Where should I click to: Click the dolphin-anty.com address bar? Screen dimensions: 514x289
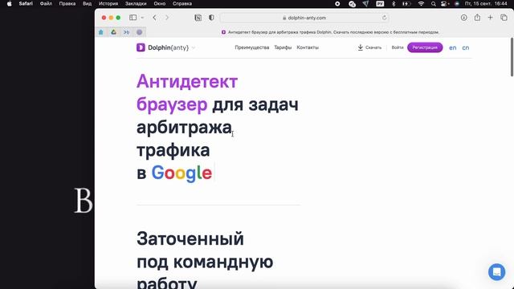click(304, 18)
